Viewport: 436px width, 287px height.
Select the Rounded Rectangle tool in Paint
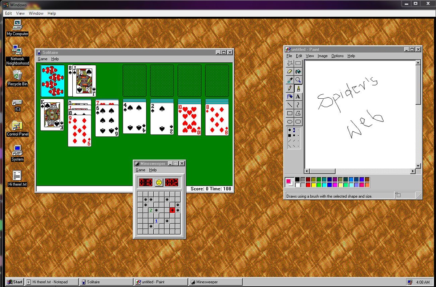click(298, 122)
